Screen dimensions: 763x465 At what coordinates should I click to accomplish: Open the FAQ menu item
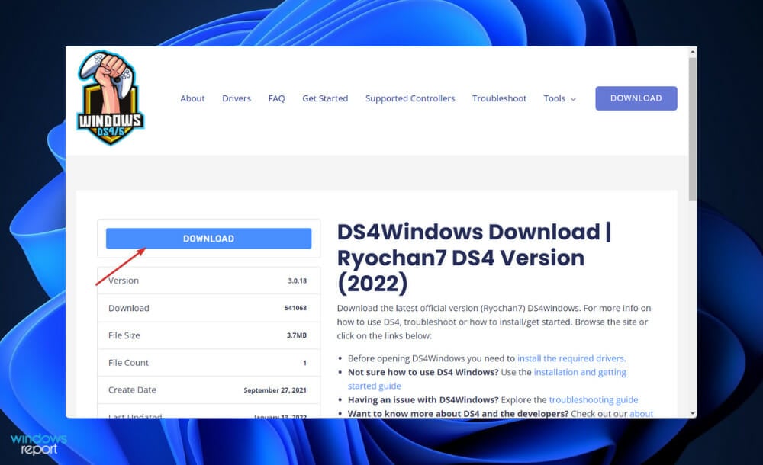pyautogui.click(x=276, y=98)
